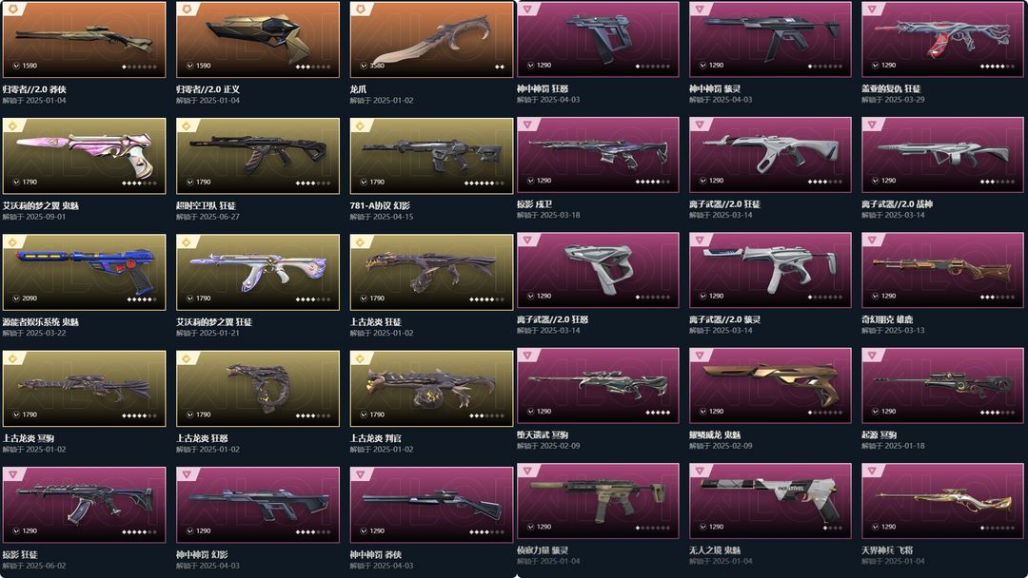
Task: Click the tier badge on 无人之境 鬼魅 card
Action: [x=701, y=471]
